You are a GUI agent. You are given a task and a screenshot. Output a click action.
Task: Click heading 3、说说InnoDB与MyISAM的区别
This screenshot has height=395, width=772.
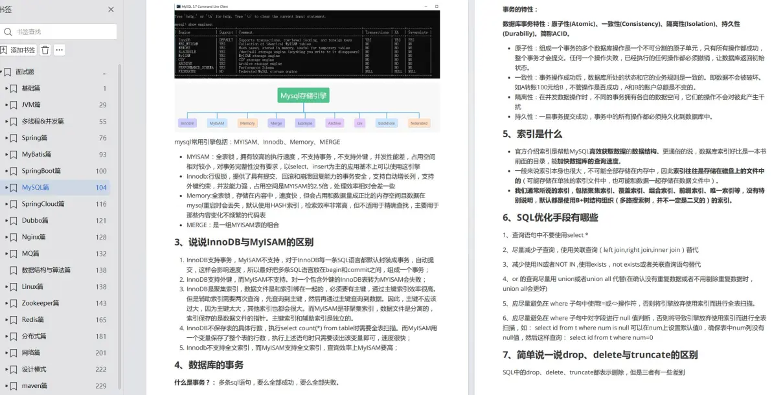[x=244, y=242]
